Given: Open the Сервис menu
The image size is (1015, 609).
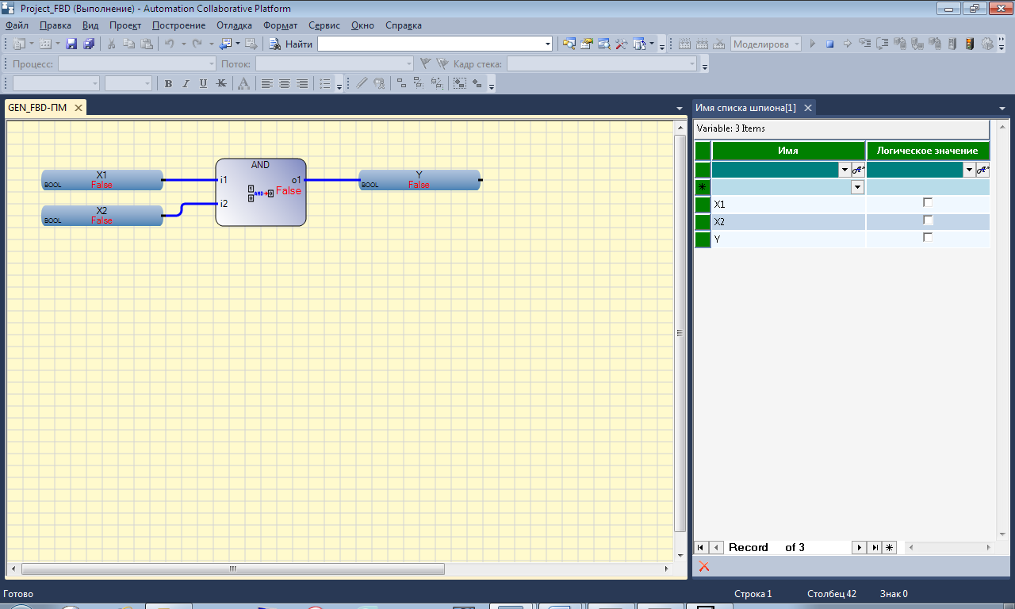Looking at the screenshot, I should [324, 25].
